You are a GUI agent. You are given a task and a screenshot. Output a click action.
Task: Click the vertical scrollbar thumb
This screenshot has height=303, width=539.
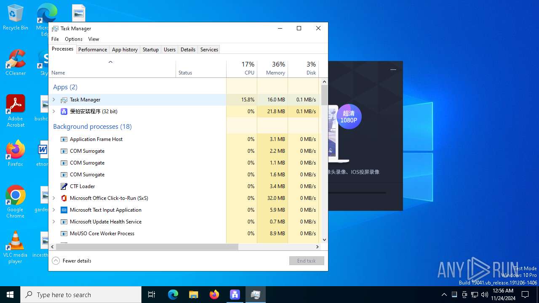click(324, 95)
